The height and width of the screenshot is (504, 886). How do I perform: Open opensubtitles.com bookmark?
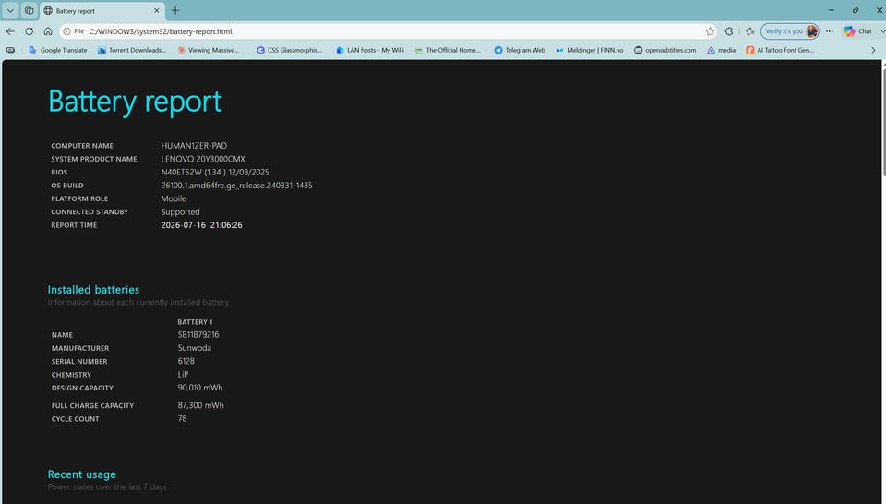pos(664,50)
